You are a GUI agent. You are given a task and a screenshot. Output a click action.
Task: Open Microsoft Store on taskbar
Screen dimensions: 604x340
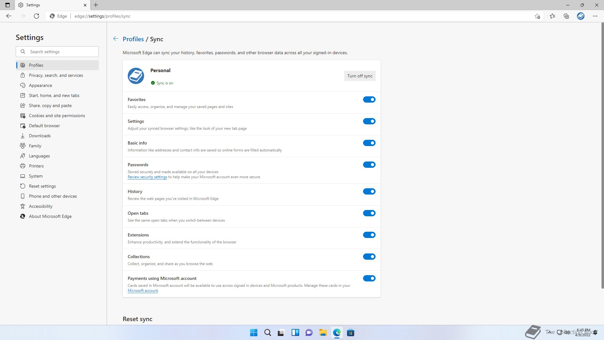tap(351, 333)
